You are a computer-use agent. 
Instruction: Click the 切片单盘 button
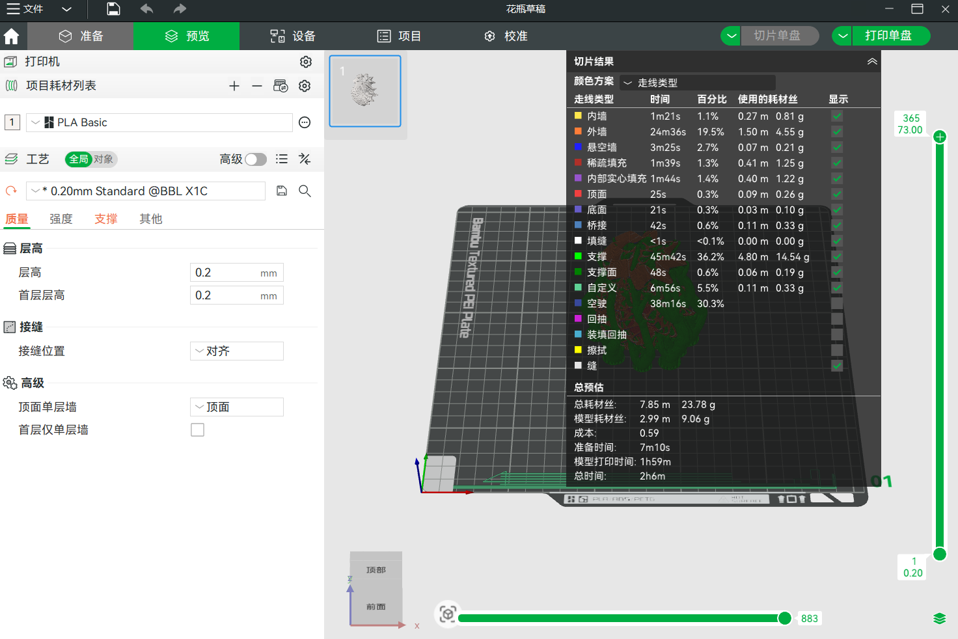coord(780,36)
